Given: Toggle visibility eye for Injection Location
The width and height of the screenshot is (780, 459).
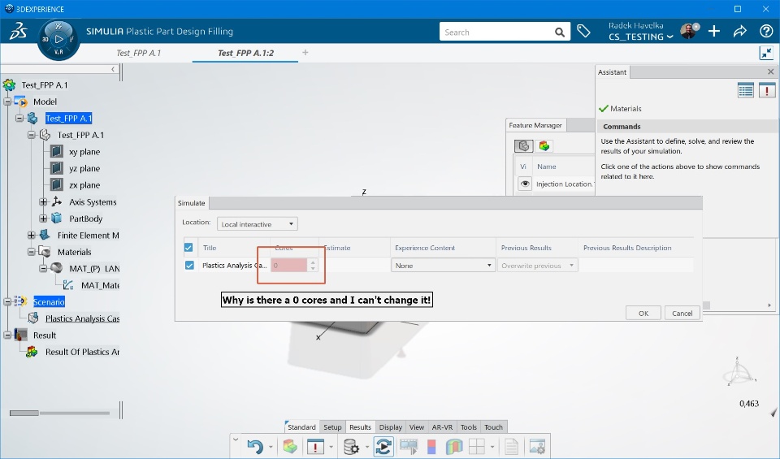Looking at the screenshot, I should pyautogui.click(x=525, y=184).
